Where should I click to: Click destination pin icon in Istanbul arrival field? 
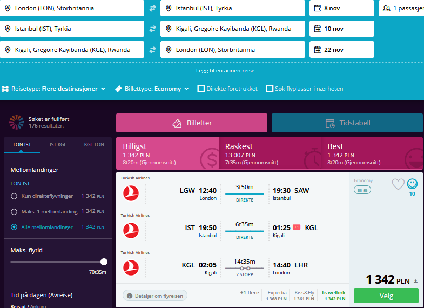click(x=169, y=8)
